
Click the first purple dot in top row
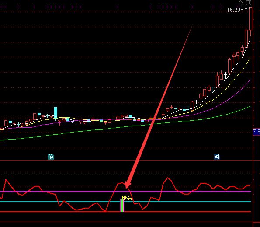tap(2, 7)
